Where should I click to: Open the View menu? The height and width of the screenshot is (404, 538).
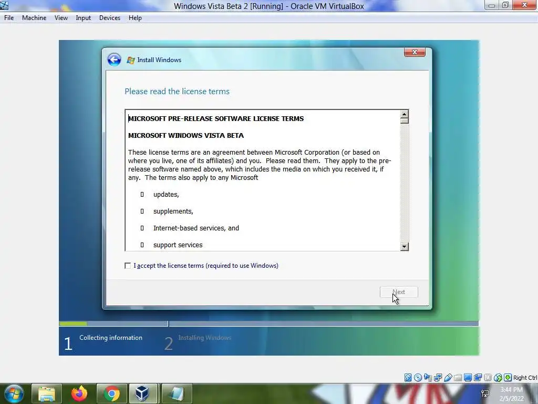point(61,18)
